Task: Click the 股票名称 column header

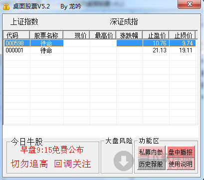Action: coord(46,35)
